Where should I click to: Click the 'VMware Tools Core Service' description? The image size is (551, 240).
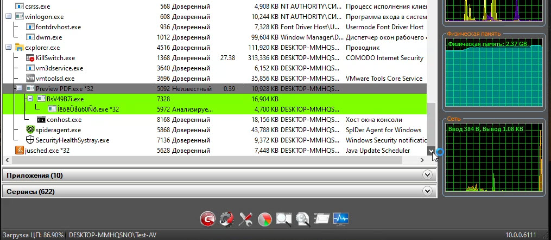(384, 78)
